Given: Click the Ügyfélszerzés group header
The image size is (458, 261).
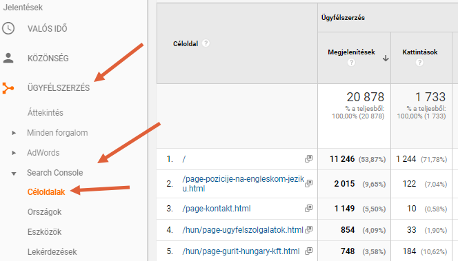Looking at the screenshot, I should click(343, 18).
